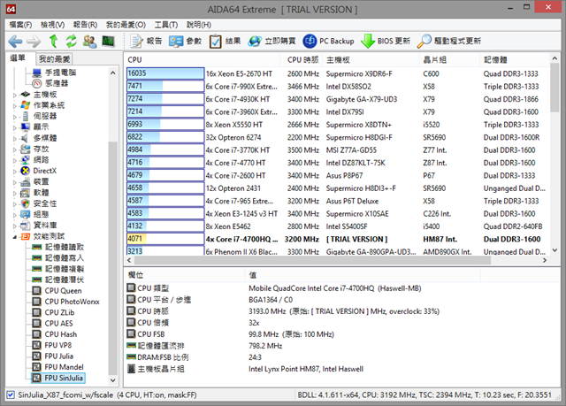Switch to the 我的最愛 favorites tab
566x406 pixels.
click(x=54, y=59)
